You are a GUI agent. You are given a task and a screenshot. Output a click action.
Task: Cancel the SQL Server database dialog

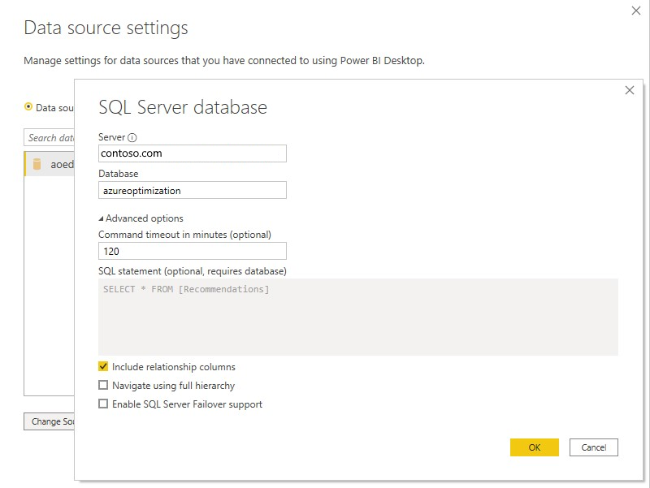(x=593, y=447)
